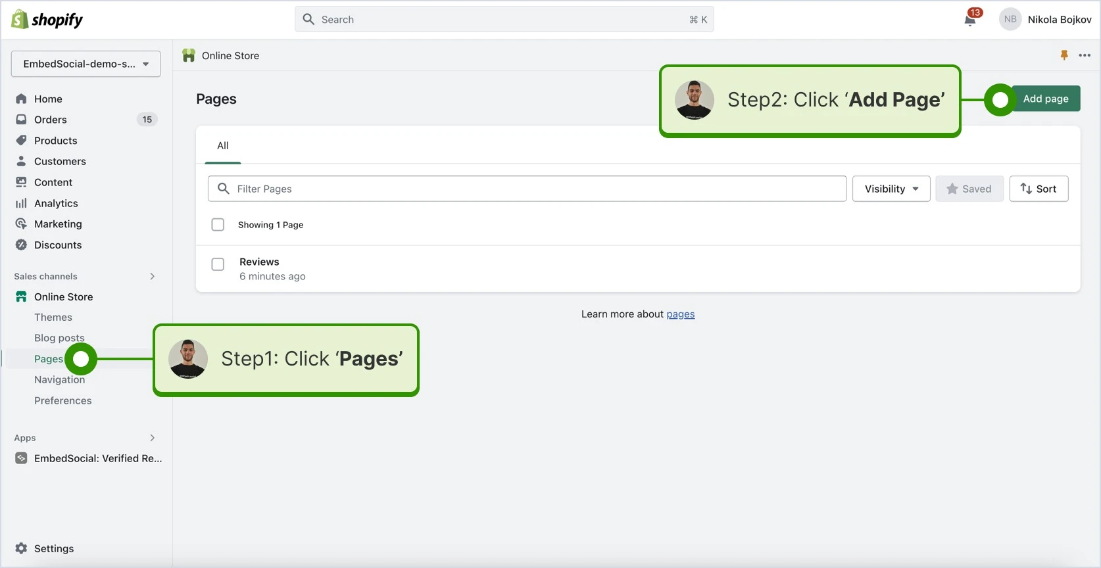The height and width of the screenshot is (568, 1101).
Task: Select the All tab
Action: tap(223, 145)
